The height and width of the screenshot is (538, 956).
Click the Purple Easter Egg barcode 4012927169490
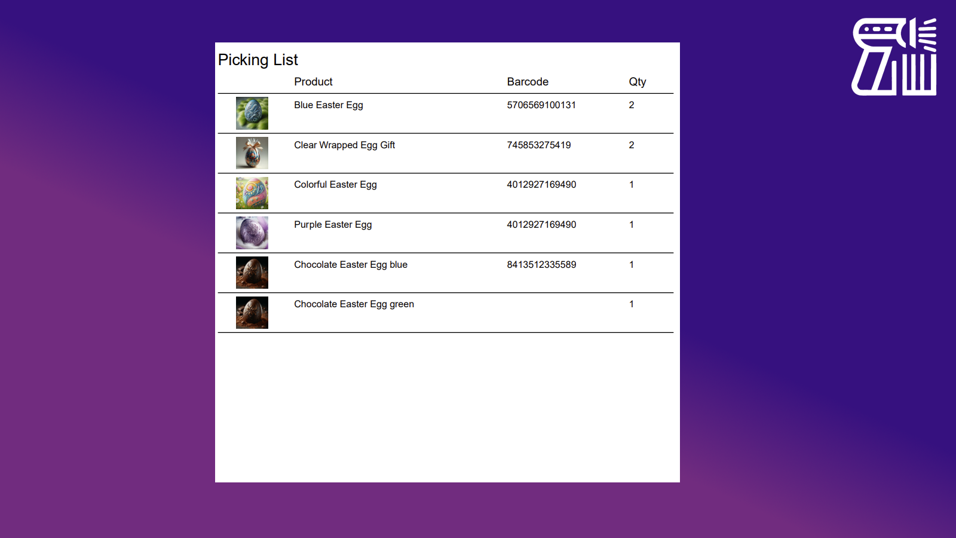541,225
